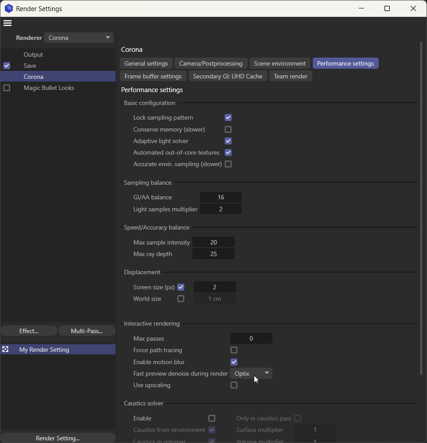Image resolution: width=427 pixels, height=443 pixels.
Task: Switch to Secondary GI: UHD Cache tab
Action: point(228,76)
